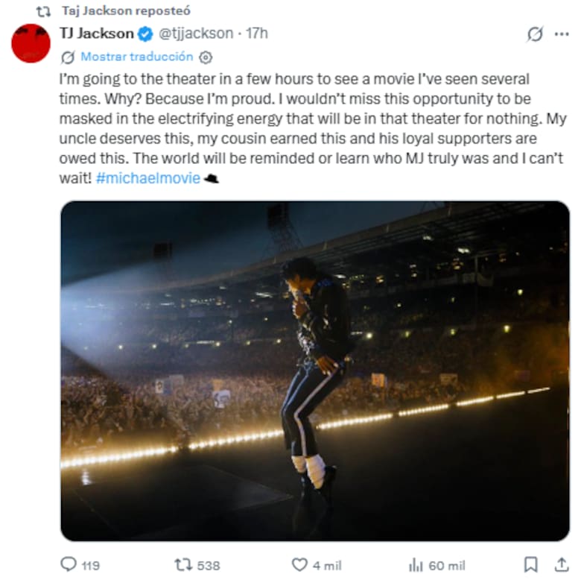Open the Grok icon at the post's top right
Image resolution: width=581 pixels, height=580 pixels.
click(x=534, y=34)
